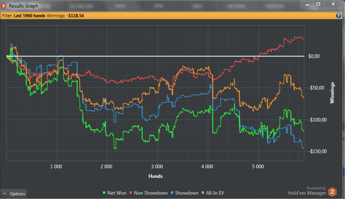The image size is (345, 199).
Task: Click the red Non Showdown color square
Action: (x=131, y=193)
